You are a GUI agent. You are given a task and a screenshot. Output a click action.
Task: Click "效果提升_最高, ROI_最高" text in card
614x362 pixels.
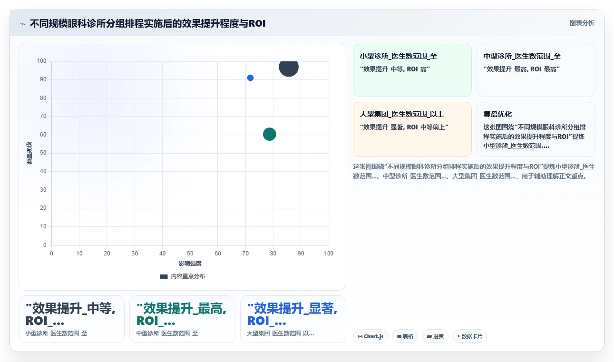click(522, 69)
